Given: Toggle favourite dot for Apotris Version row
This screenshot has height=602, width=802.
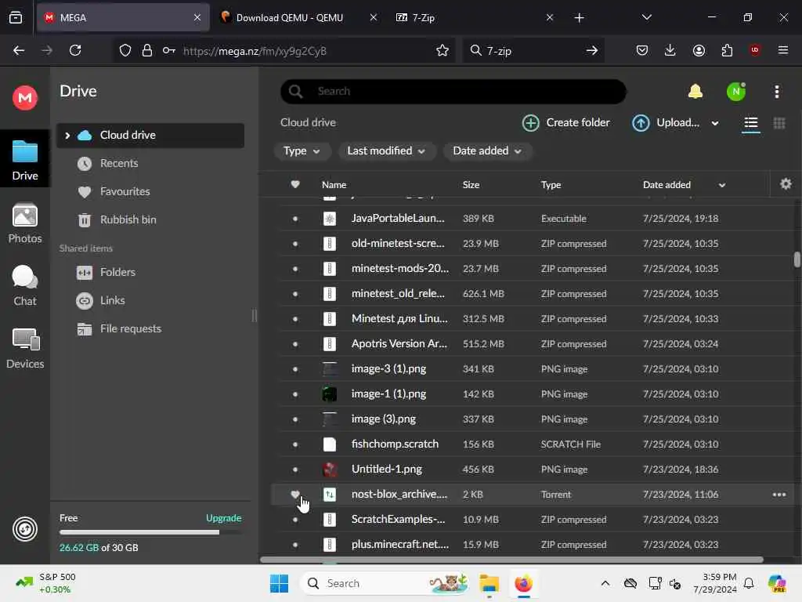Looking at the screenshot, I should [x=295, y=344].
